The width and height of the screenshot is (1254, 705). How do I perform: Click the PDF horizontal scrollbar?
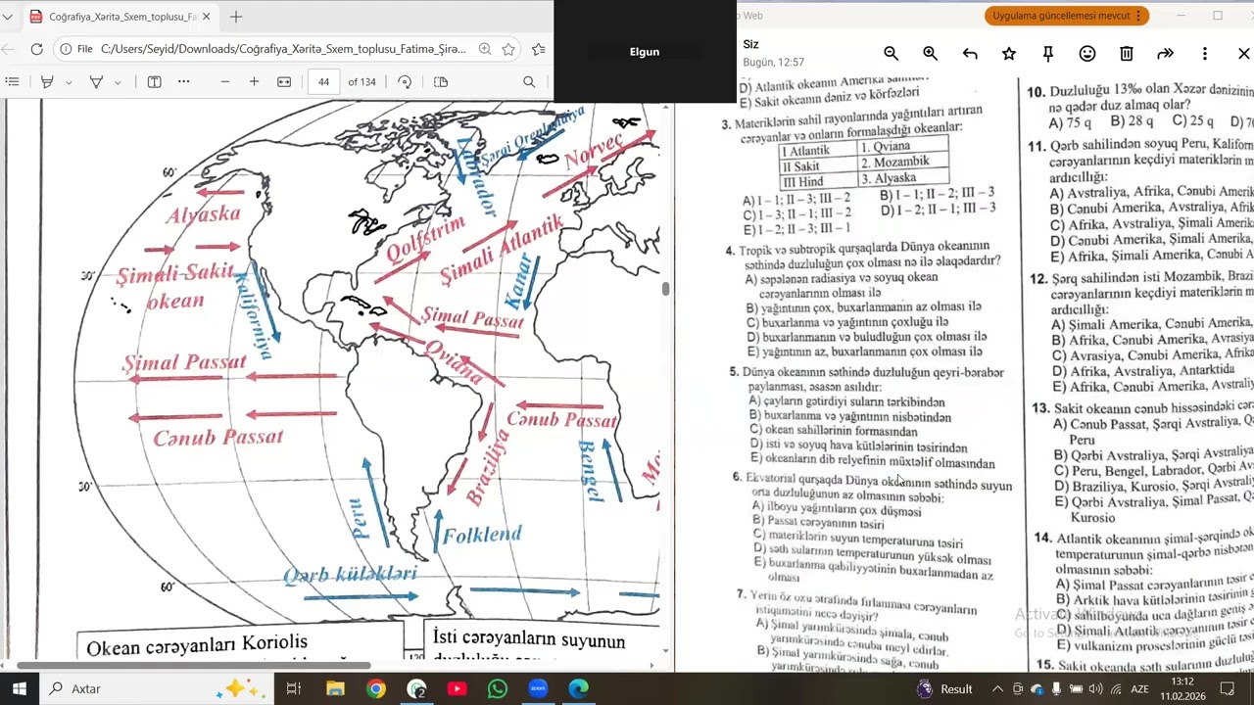click(194, 666)
